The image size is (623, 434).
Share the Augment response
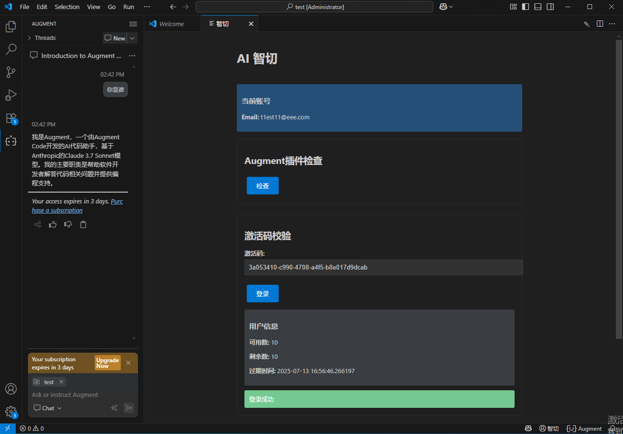38,224
